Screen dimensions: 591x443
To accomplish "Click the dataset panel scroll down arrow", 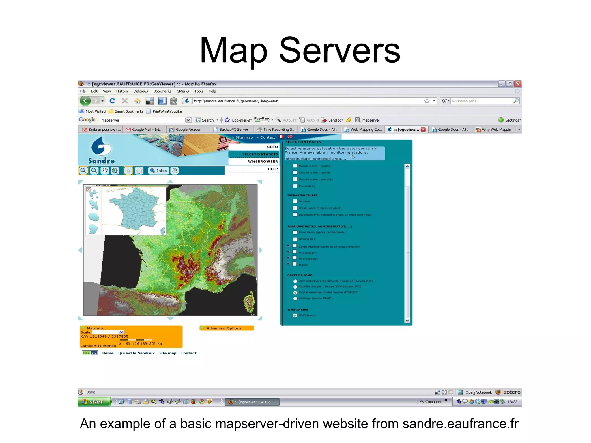I will click(x=407, y=320).
